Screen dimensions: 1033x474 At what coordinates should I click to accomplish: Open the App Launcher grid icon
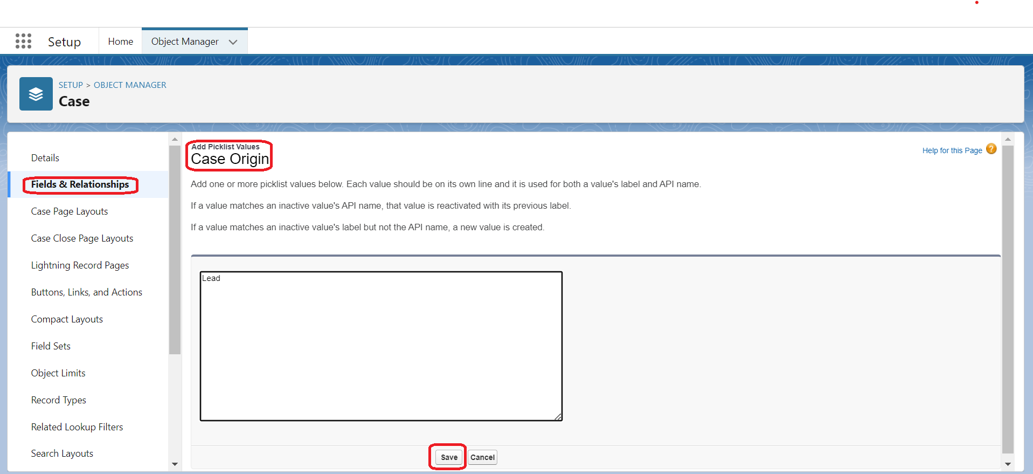(x=23, y=42)
